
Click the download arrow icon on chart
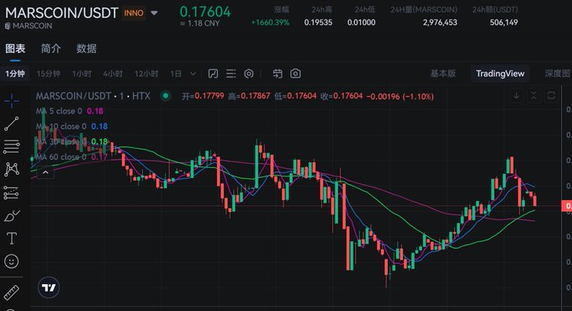pos(516,96)
